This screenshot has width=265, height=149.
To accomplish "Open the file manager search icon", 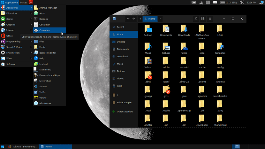I will tap(196, 19).
